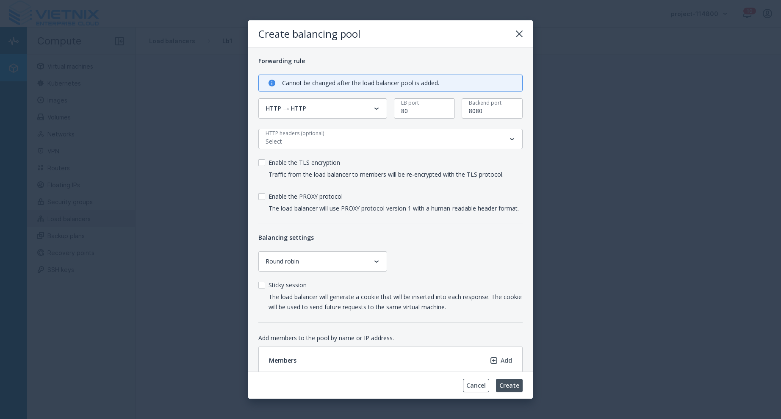Enable the PROXY protocol checkbox
Viewport: 781px width, 419px height.
pyautogui.click(x=262, y=197)
